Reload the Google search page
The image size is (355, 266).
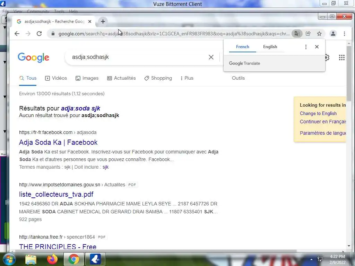pos(39,34)
